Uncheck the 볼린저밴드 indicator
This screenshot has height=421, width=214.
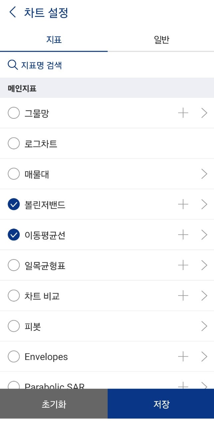pyautogui.click(x=13, y=204)
